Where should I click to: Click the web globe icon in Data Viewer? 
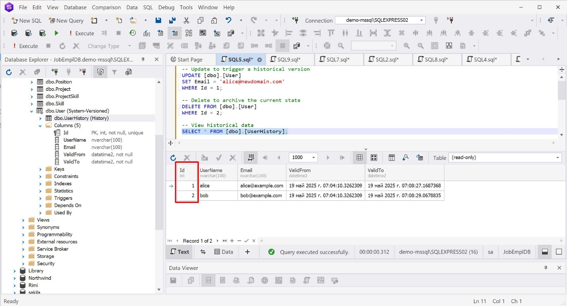click(x=265, y=281)
